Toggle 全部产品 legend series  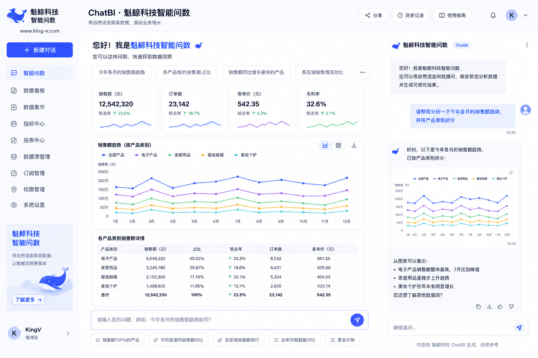[113, 155]
